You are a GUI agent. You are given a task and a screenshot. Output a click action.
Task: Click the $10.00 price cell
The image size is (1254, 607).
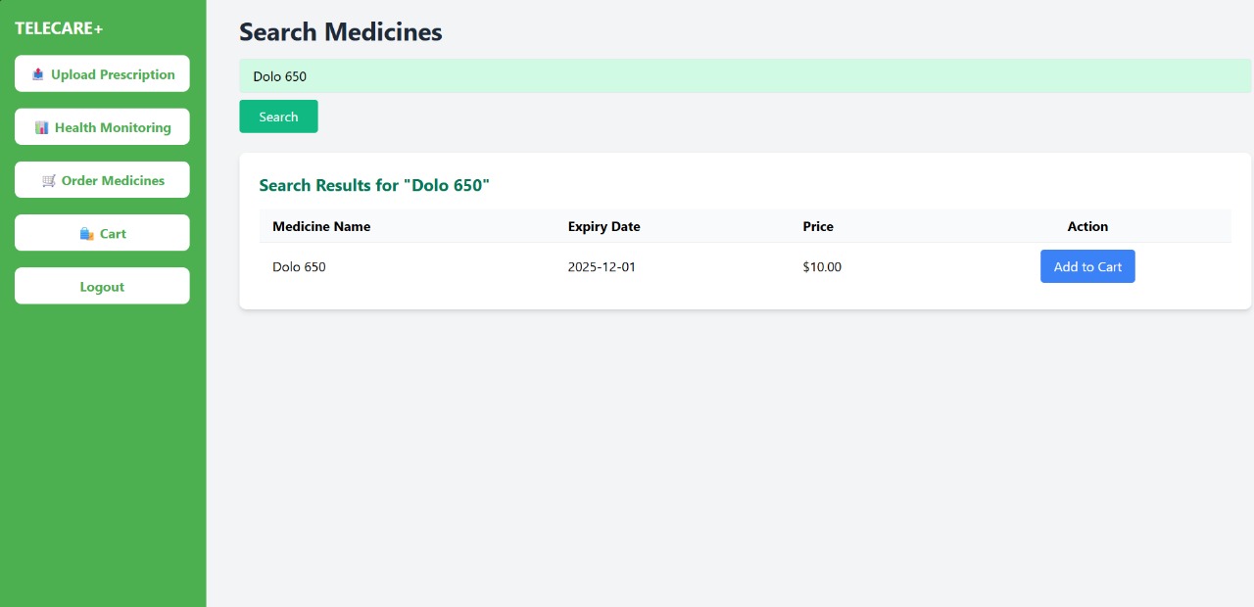(822, 266)
